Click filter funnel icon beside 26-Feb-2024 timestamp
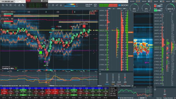This screenshot has height=99, width=176. tap(1, 86)
